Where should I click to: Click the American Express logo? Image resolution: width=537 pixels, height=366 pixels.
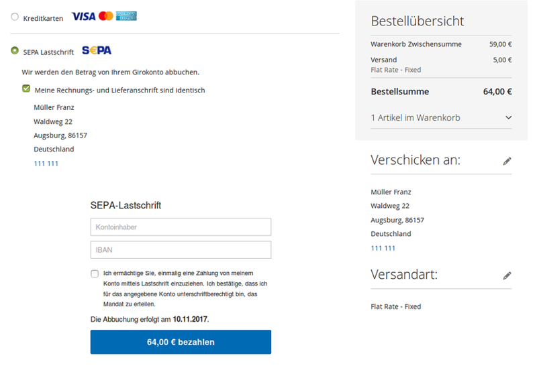126,16
